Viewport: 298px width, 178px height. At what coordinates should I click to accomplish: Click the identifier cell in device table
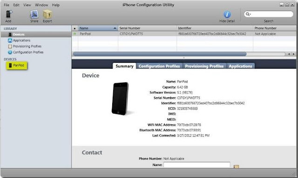pyautogui.click(x=212, y=34)
